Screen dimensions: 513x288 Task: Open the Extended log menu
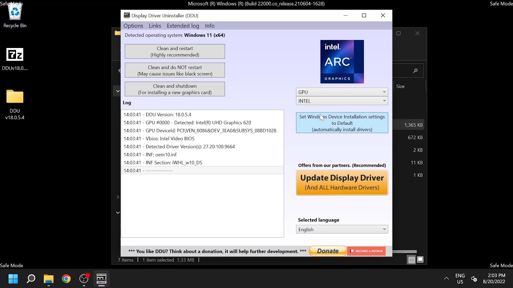click(x=183, y=26)
